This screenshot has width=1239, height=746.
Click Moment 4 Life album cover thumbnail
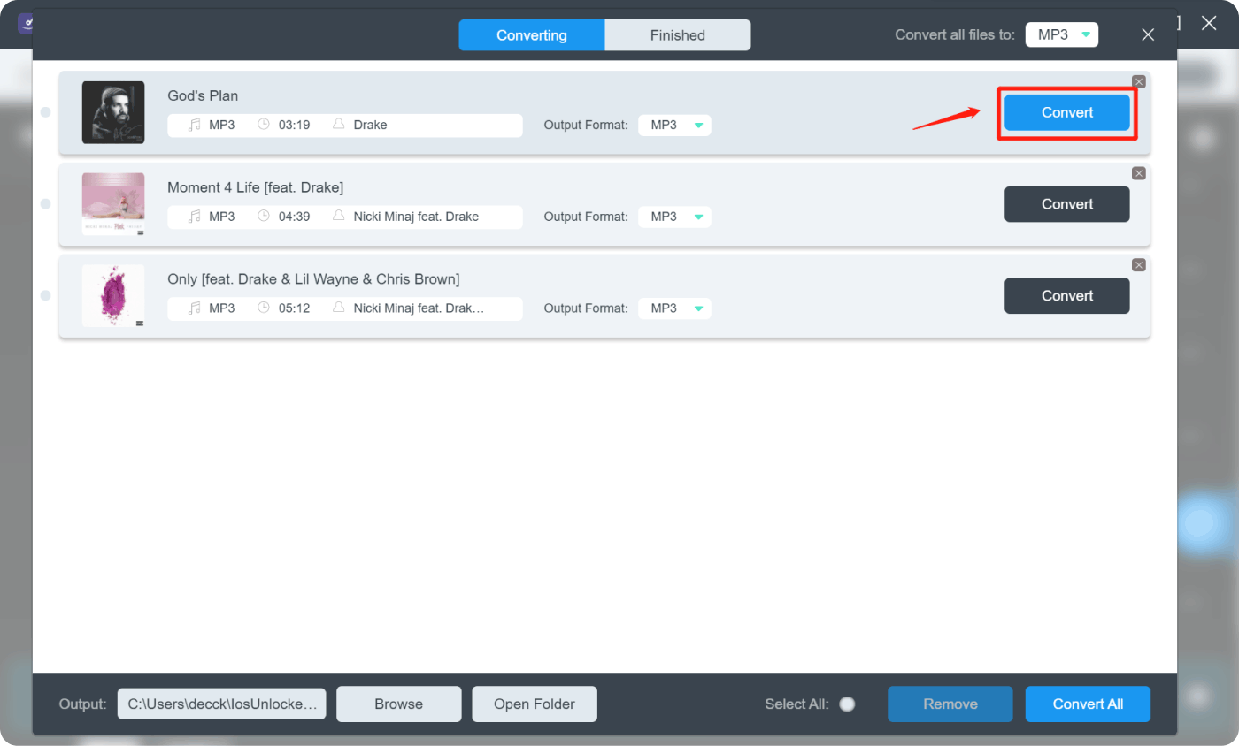[x=113, y=204]
